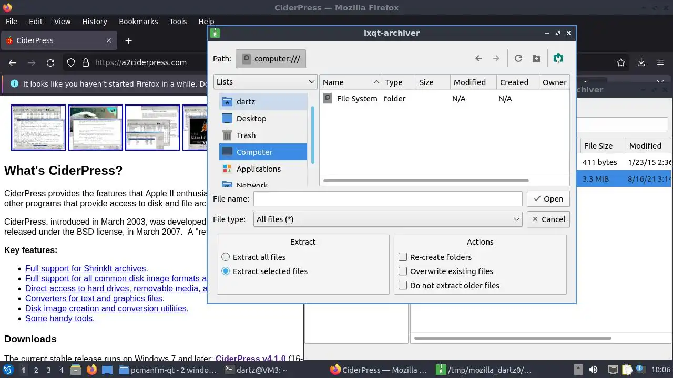Follow the Some handy tools link

pyautogui.click(x=59, y=319)
